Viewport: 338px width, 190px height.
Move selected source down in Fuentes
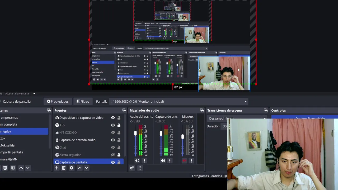(x=86, y=168)
